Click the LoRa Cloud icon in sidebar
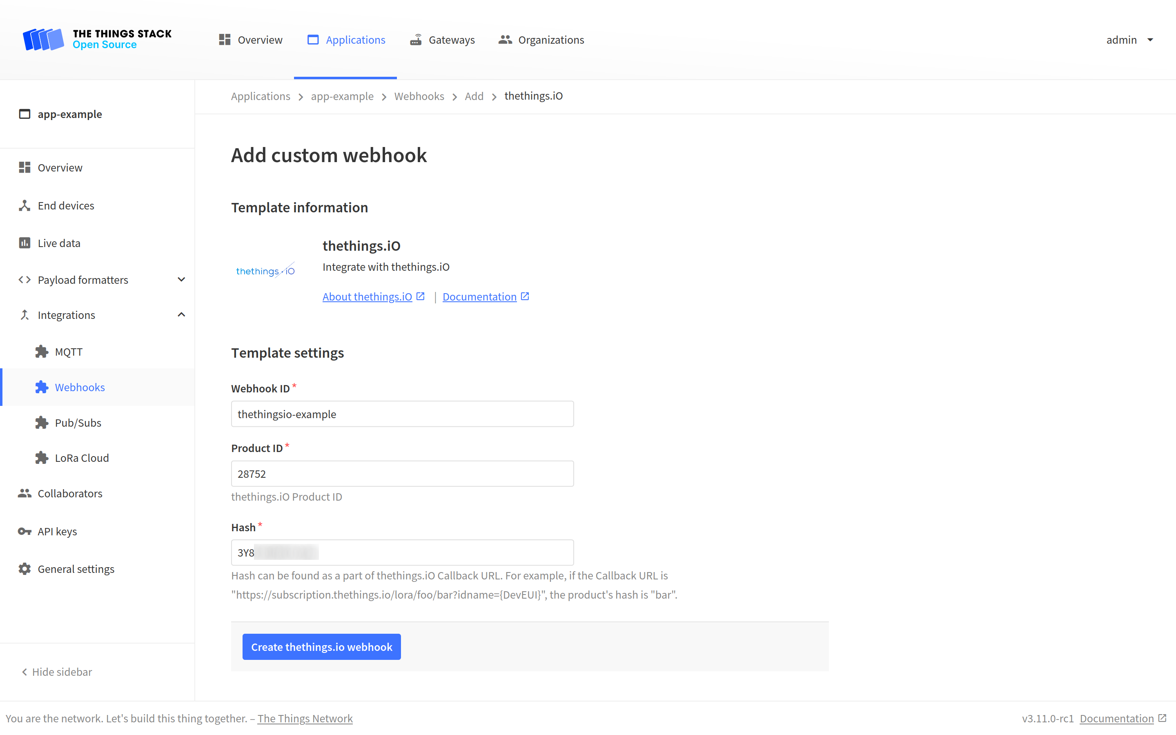Screen dimensions: 1176x735 [42, 457]
